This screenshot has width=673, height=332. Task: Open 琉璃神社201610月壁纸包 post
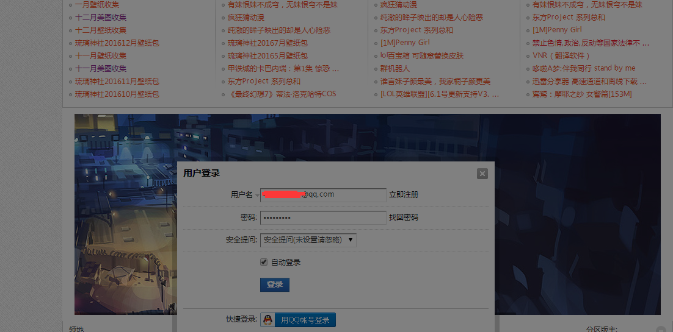[x=117, y=94]
